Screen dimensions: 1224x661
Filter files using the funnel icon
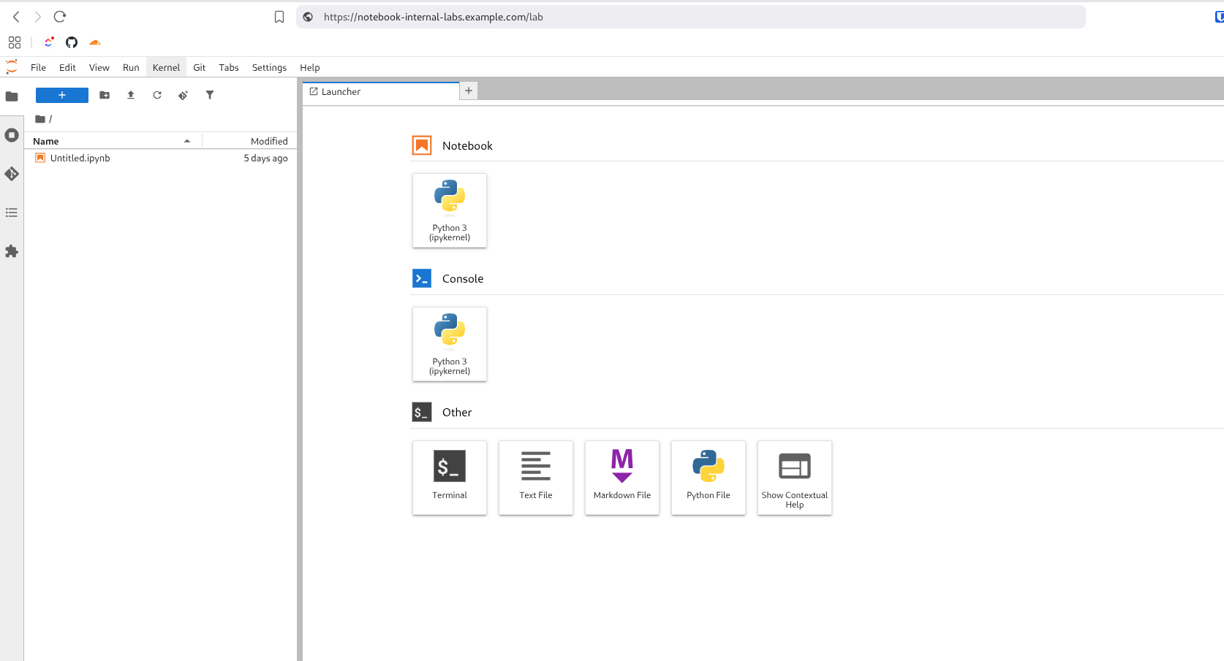tap(210, 95)
